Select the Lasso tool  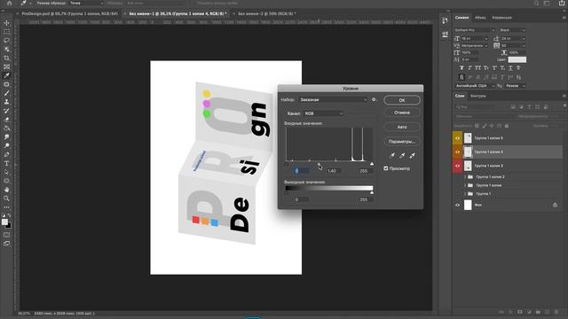(6, 40)
